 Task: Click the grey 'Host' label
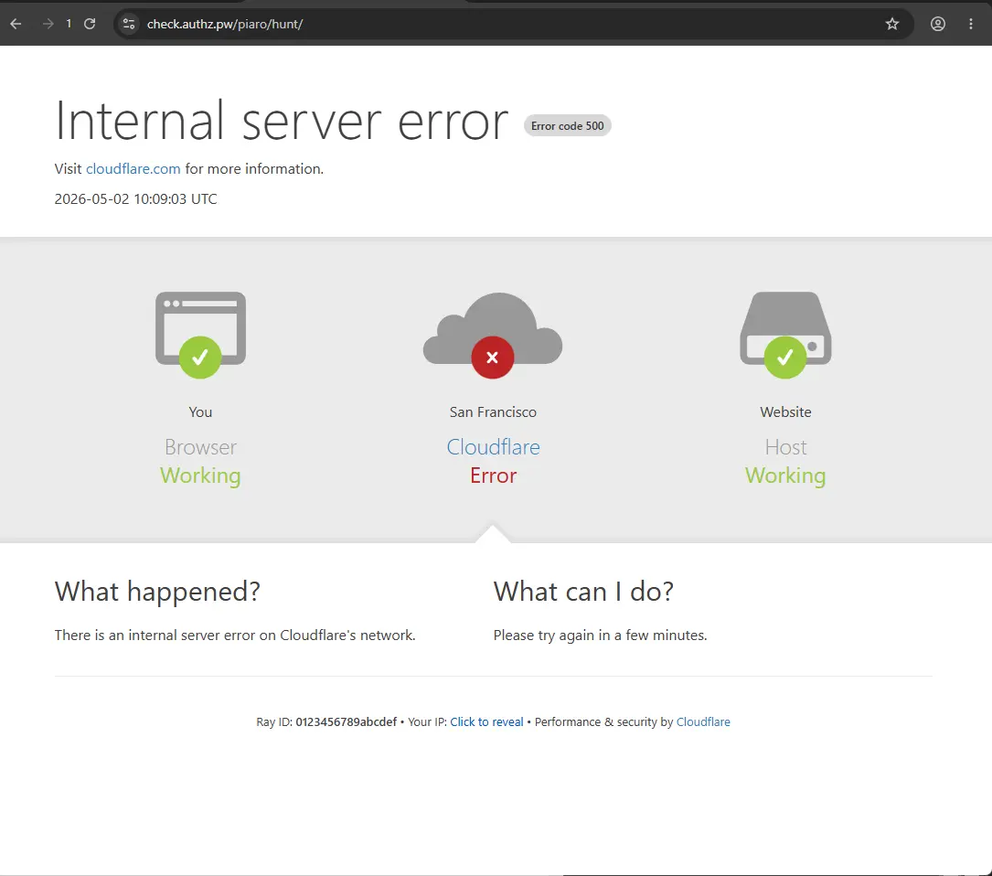785,447
